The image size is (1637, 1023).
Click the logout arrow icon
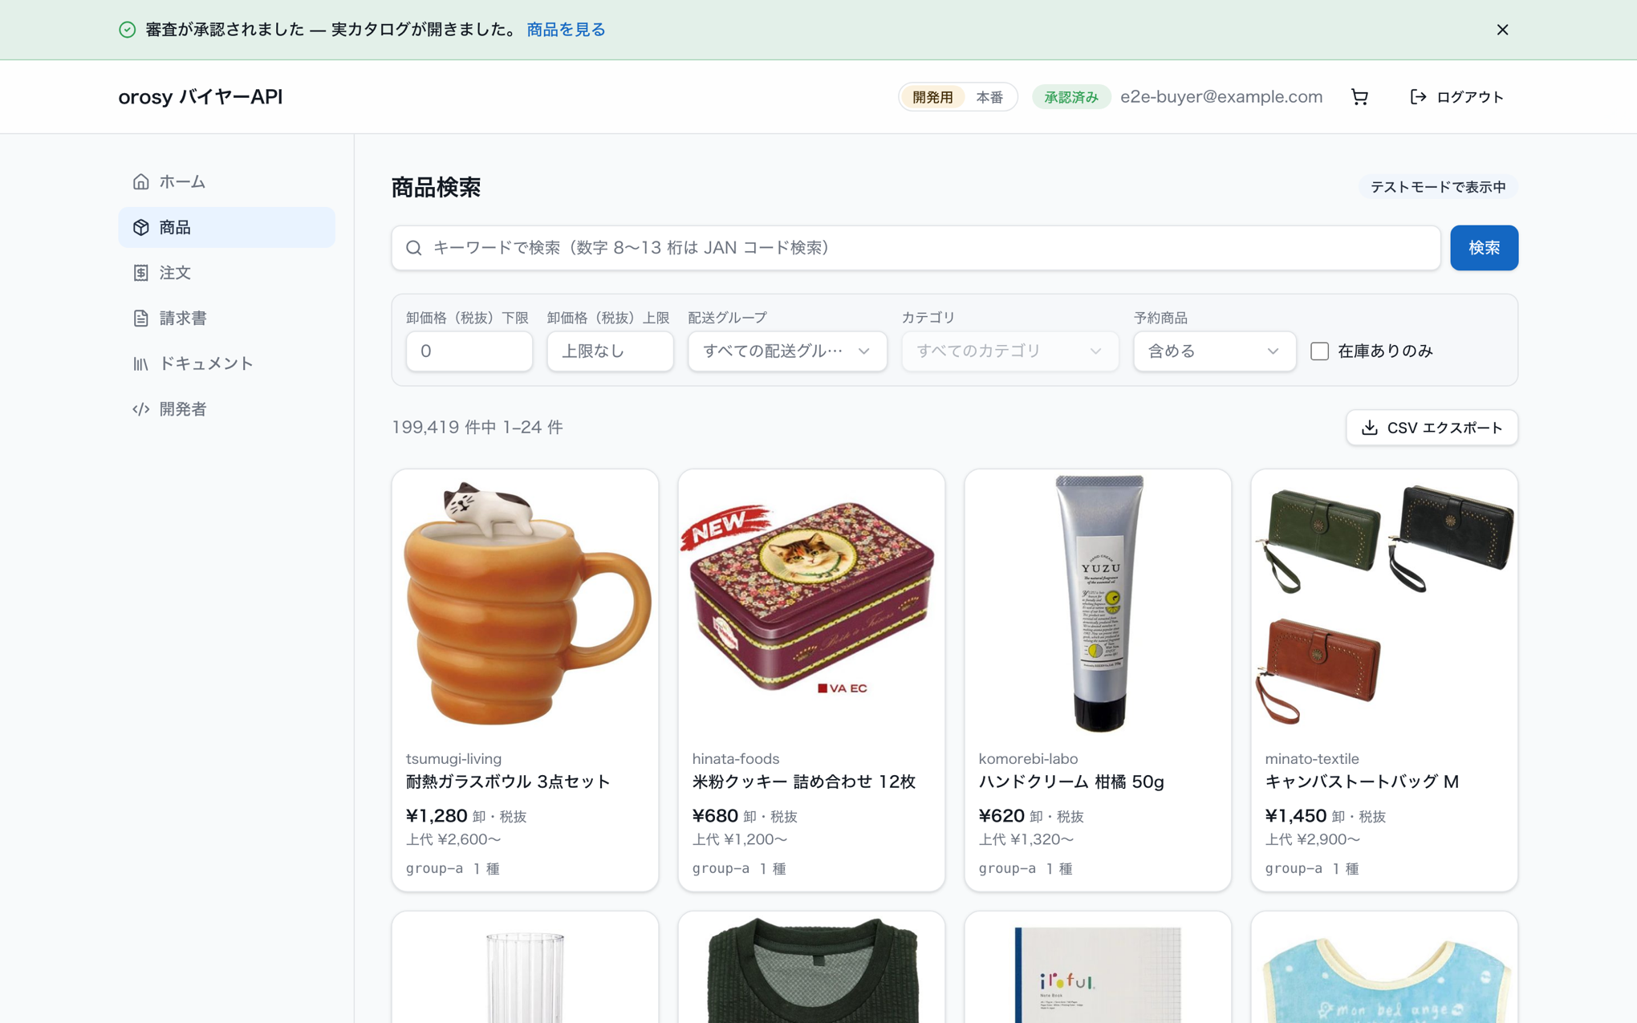(x=1418, y=97)
